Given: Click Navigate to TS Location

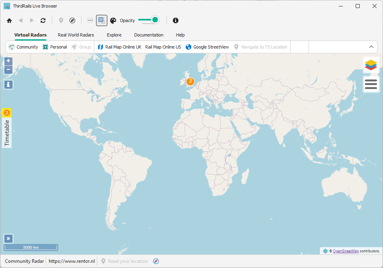Looking at the screenshot, I should coord(260,47).
